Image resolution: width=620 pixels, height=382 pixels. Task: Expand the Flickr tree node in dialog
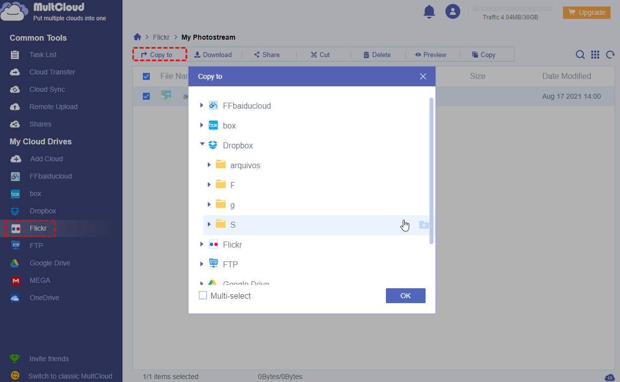(x=201, y=244)
